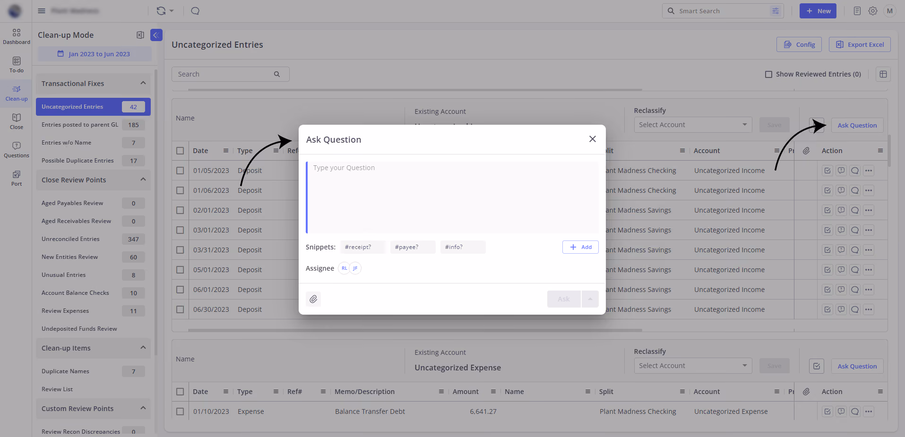905x437 pixels.
Task: Open Unreconciled Entries review point
Action: (93, 239)
